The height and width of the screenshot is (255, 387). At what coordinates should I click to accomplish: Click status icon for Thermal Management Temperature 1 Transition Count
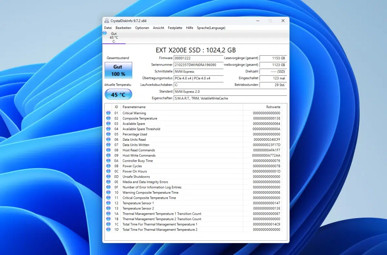click(108, 214)
